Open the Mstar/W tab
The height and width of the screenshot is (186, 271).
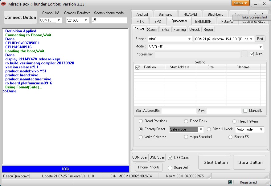tap(227, 22)
